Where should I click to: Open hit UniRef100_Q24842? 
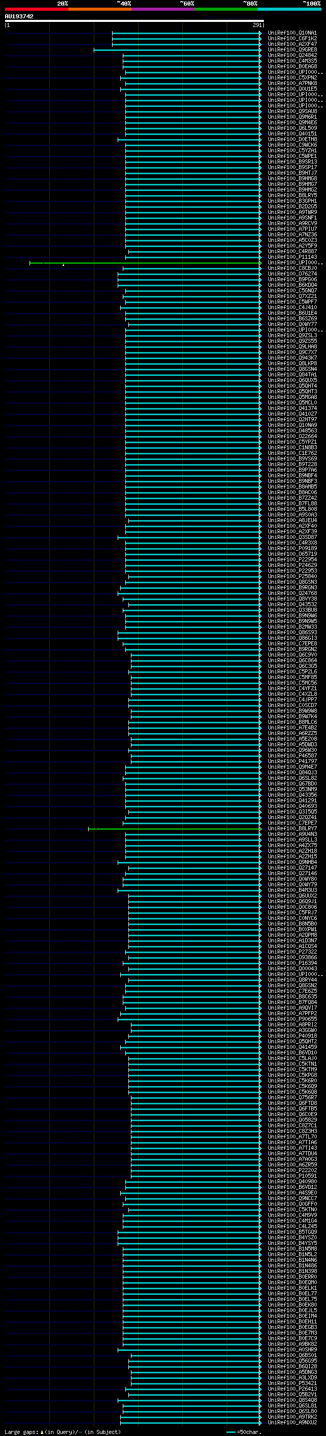292,55
